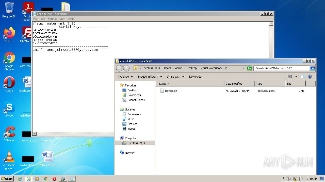Screen dimensions: 325x182
Task: Open Notepad's Format menu
Action: (x=52, y=19)
